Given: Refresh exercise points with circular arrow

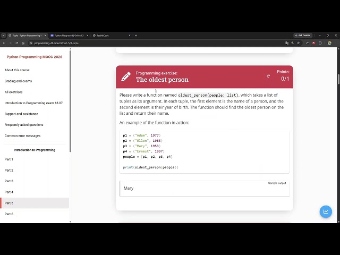Looking at the screenshot, I should (x=268, y=76).
